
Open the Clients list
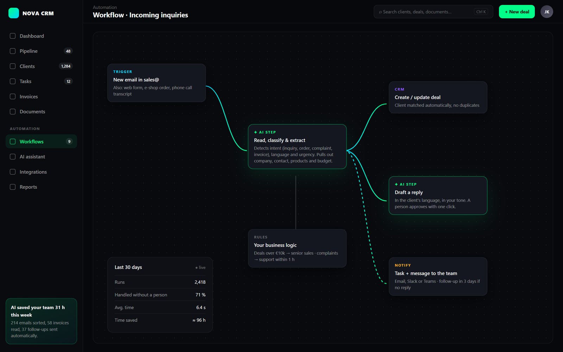[x=41, y=66]
